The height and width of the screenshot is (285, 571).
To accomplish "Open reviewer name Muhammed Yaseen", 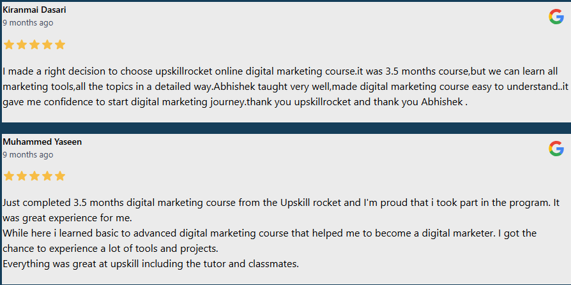I will pos(42,142).
